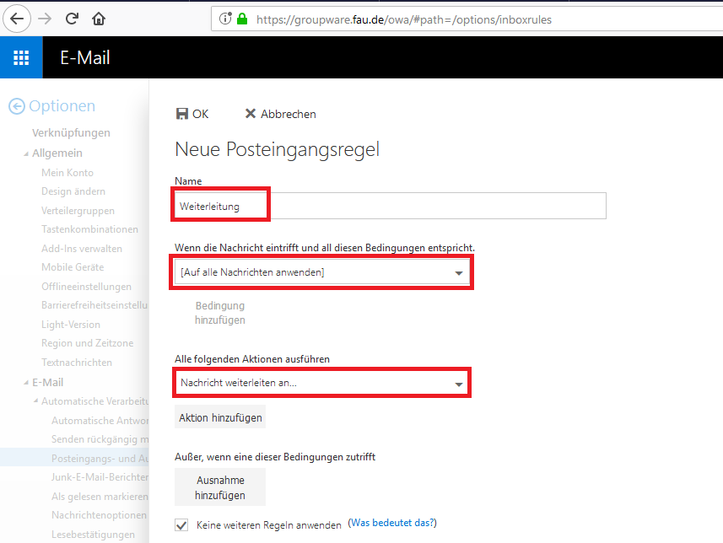Open the 'Nachricht weiterleiten an...' action dropdown

click(321, 383)
